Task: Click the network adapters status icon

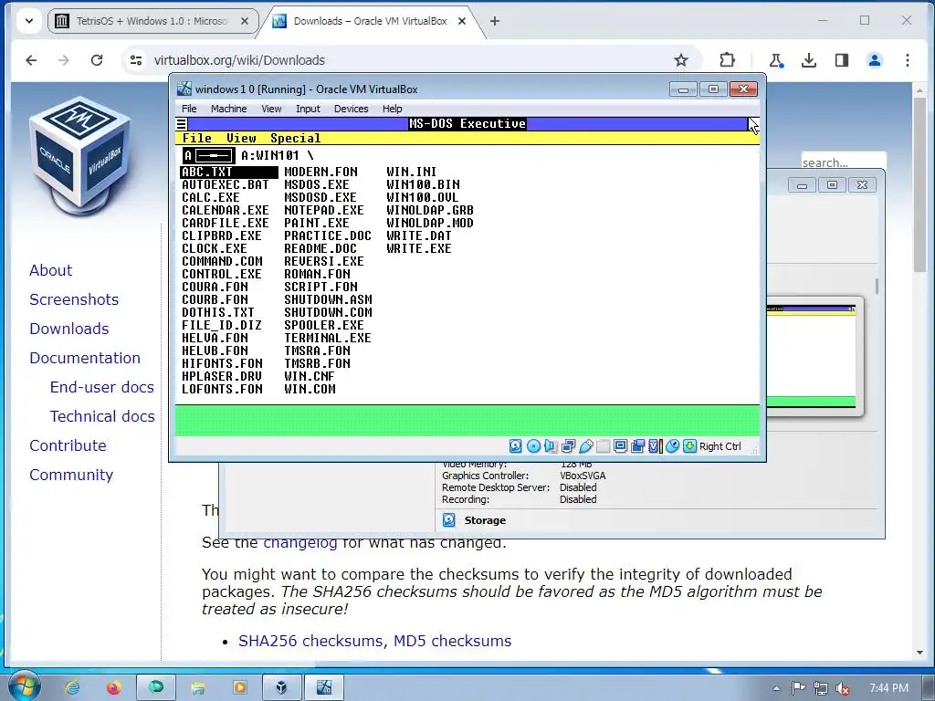Action: pos(568,445)
